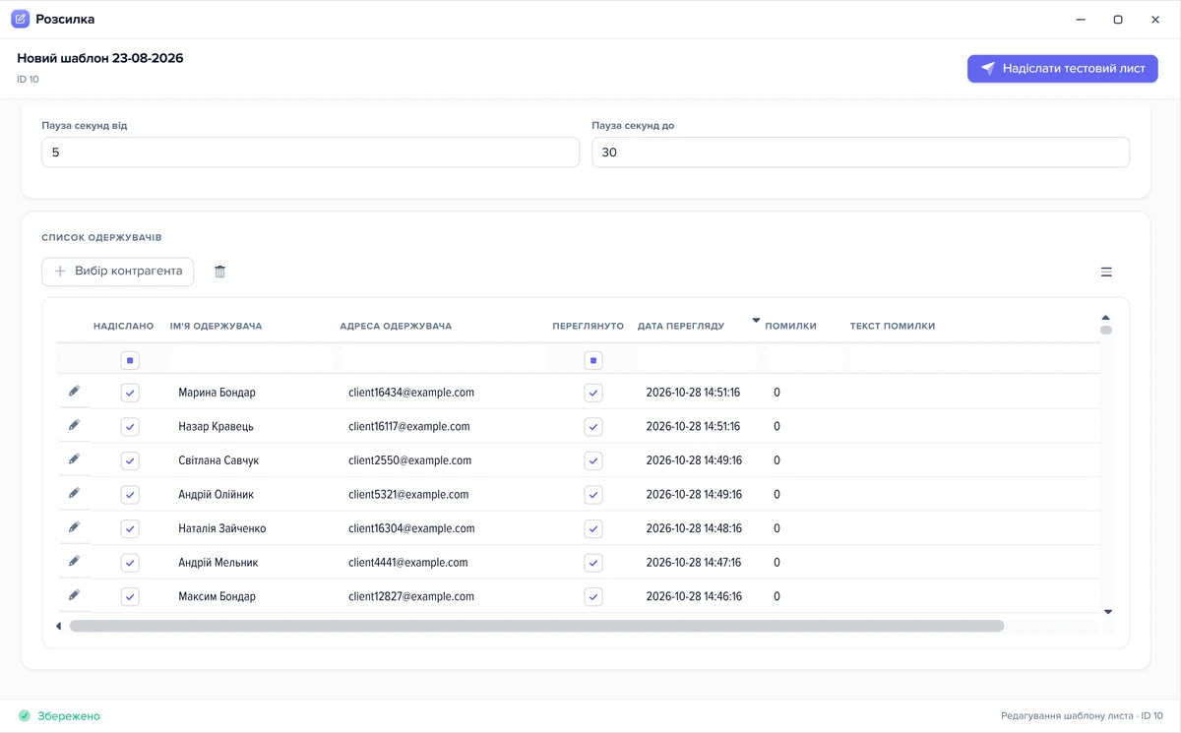Click the Текст помилки column header
Viewport: 1181px width, 733px height.
(893, 326)
